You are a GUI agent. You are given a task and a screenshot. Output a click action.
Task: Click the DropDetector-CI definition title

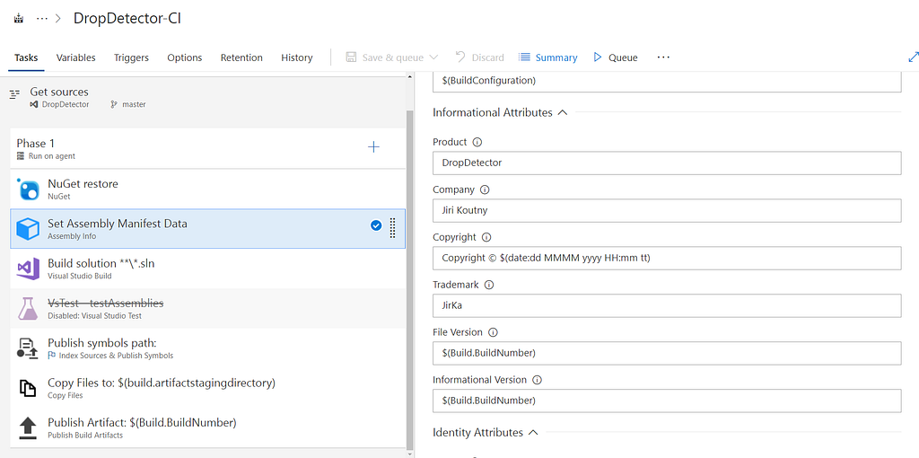pyautogui.click(x=127, y=18)
